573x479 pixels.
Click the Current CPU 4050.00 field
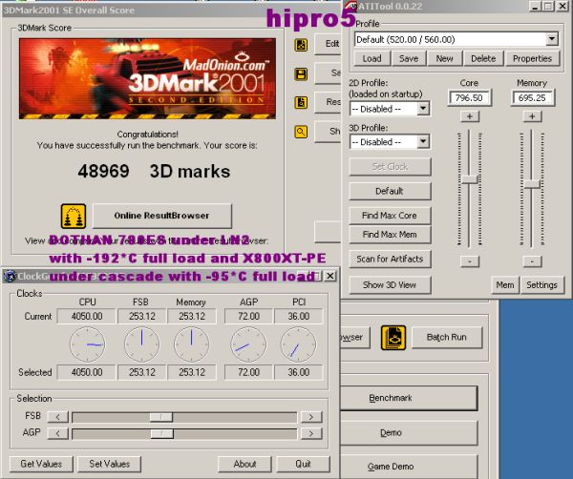[87, 316]
